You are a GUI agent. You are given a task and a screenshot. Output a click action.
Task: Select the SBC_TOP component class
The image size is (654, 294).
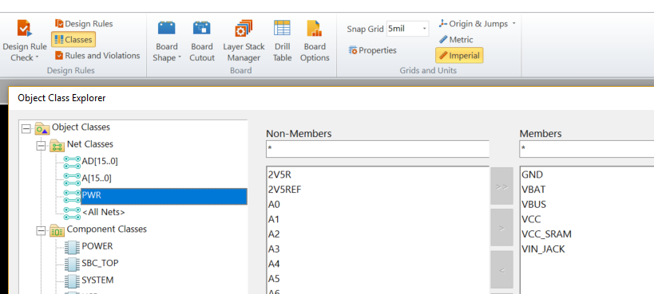(100, 263)
